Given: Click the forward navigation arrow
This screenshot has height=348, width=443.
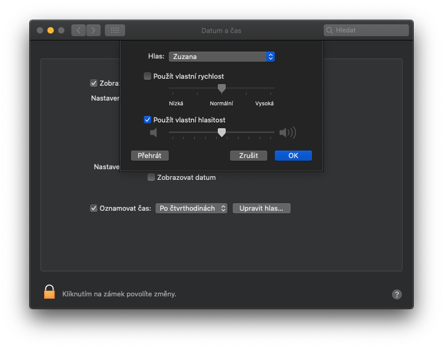Looking at the screenshot, I should coord(93,30).
